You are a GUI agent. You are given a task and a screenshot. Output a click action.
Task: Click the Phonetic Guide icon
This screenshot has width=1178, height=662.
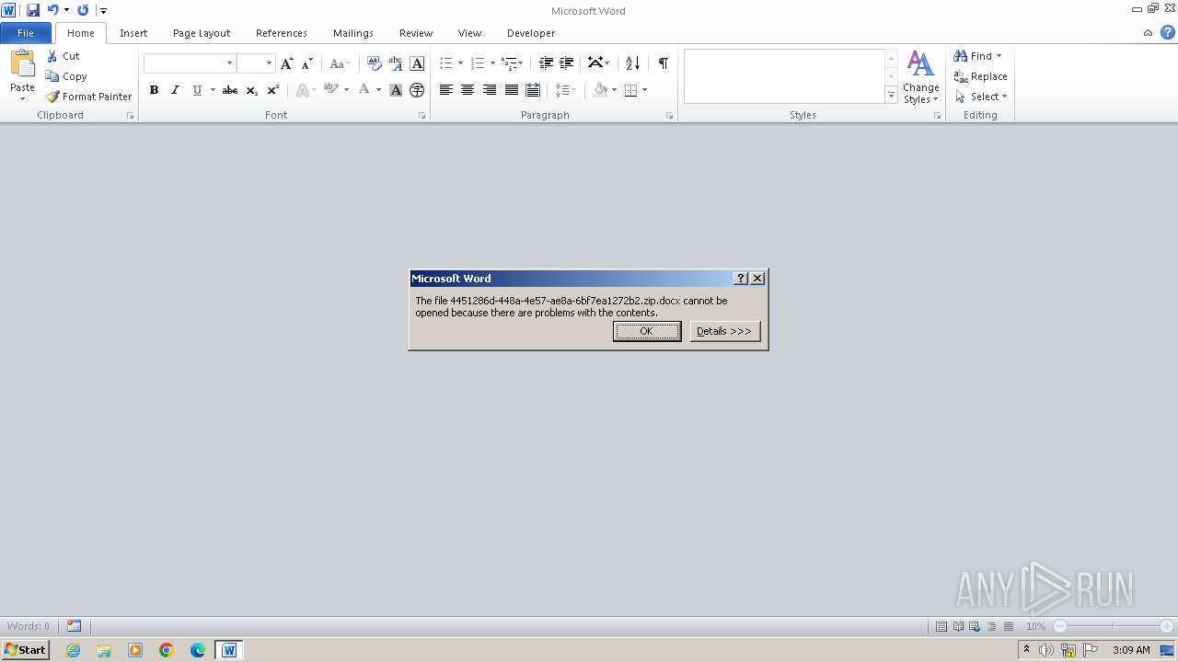point(396,63)
